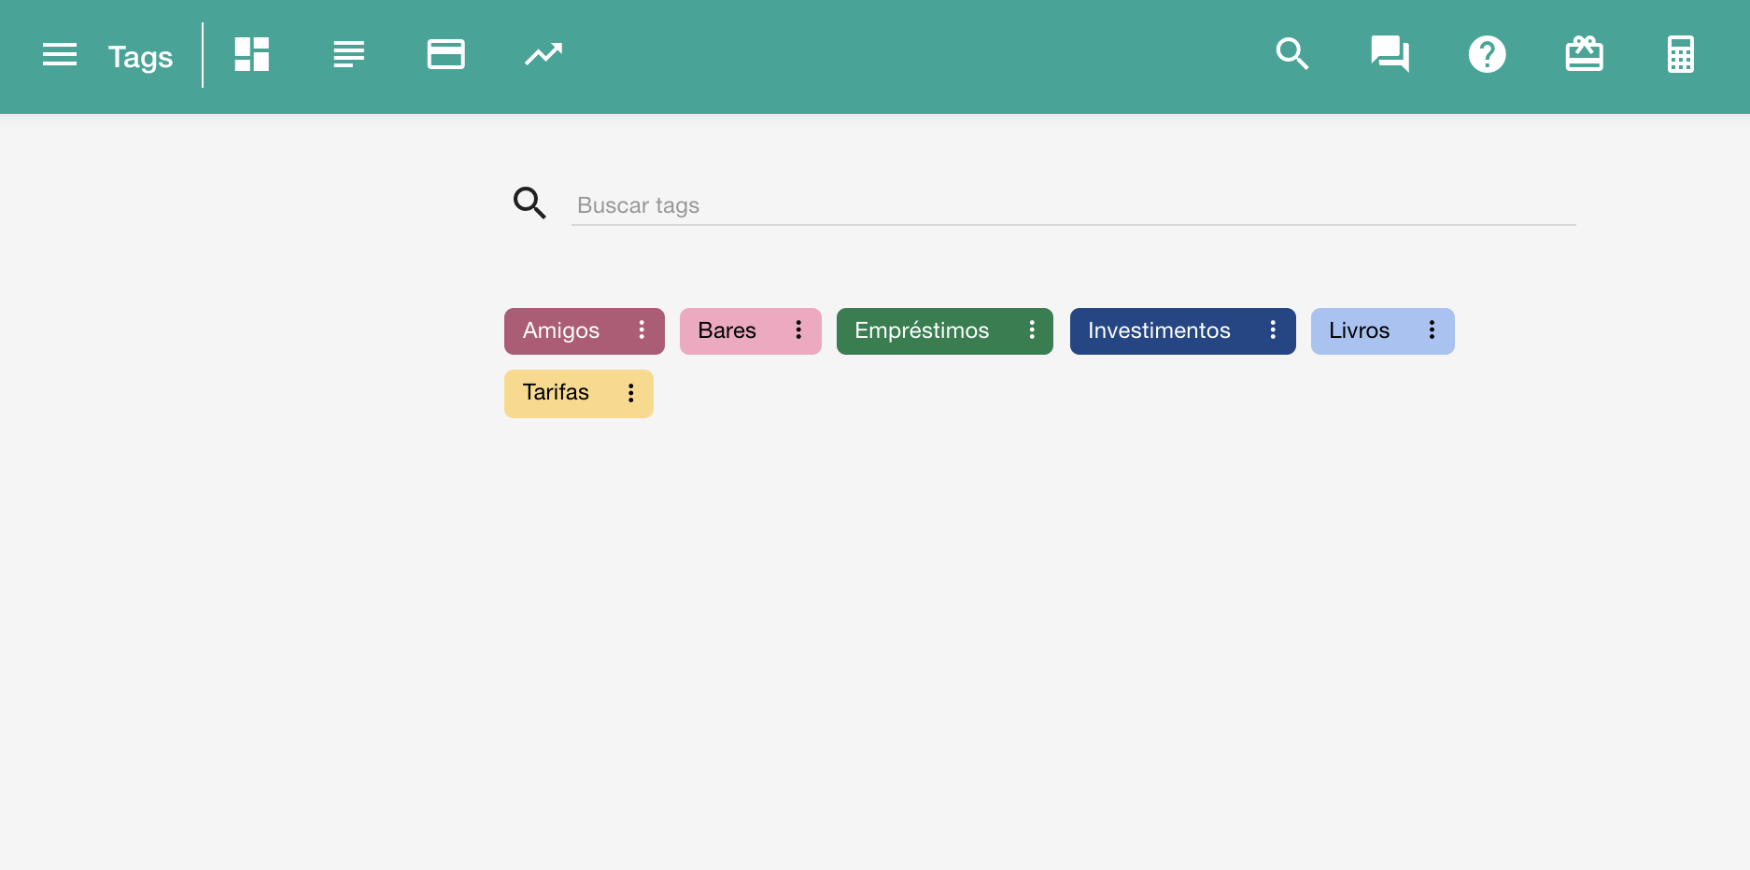Show options for the Tarifas tag
This screenshot has height=870, width=1750.
point(631,393)
